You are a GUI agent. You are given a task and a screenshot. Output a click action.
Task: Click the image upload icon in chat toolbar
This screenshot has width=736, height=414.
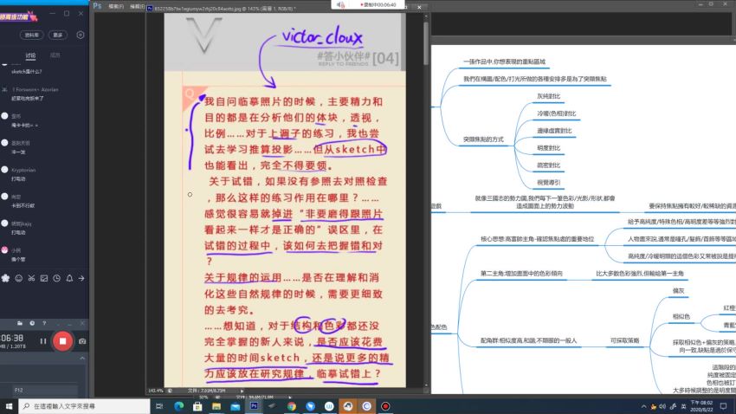tap(44, 278)
